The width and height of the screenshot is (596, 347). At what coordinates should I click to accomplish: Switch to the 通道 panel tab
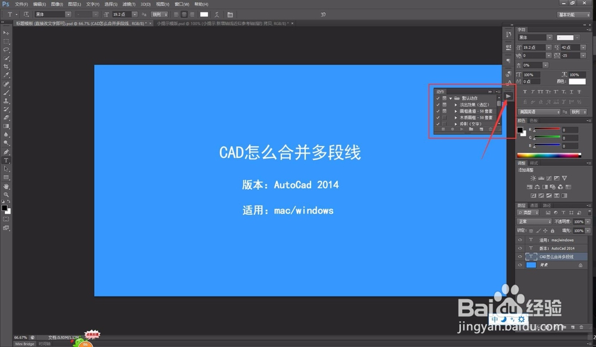tap(534, 205)
